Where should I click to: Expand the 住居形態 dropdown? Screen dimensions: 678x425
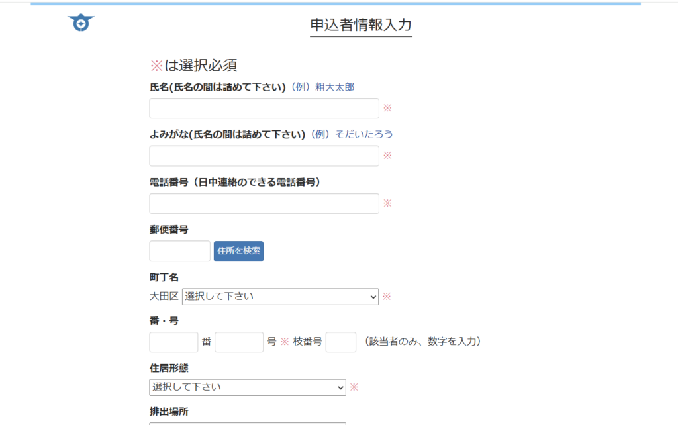pyautogui.click(x=247, y=387)
